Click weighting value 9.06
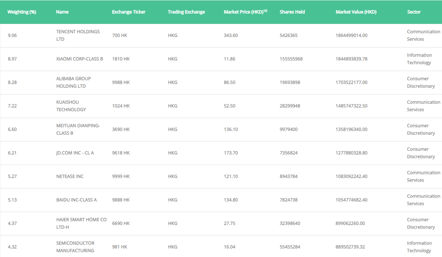Screen dimensions: 442x257 (12, 35)
